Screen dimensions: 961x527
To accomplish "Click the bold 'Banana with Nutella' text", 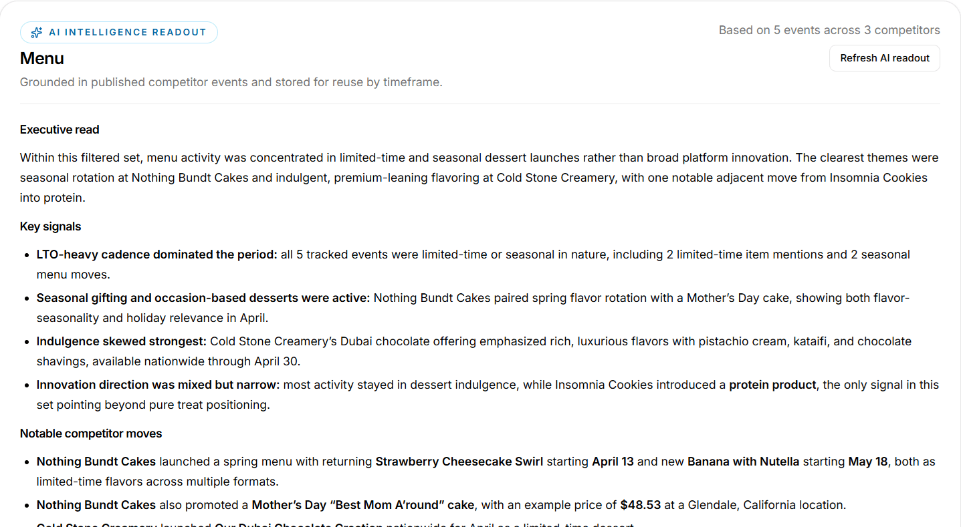I will (x=744, y=462).
